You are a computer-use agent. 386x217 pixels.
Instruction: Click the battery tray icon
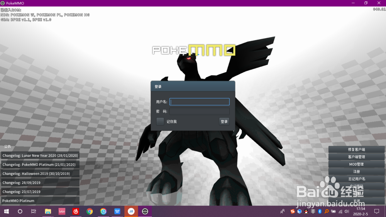[334, 211]
